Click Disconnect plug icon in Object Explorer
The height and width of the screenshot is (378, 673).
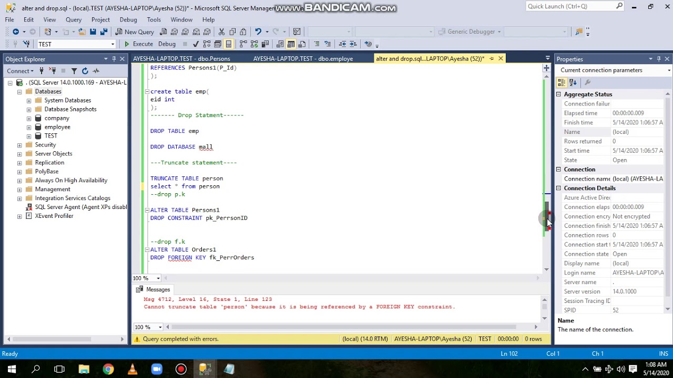click(x=53, y=71)
